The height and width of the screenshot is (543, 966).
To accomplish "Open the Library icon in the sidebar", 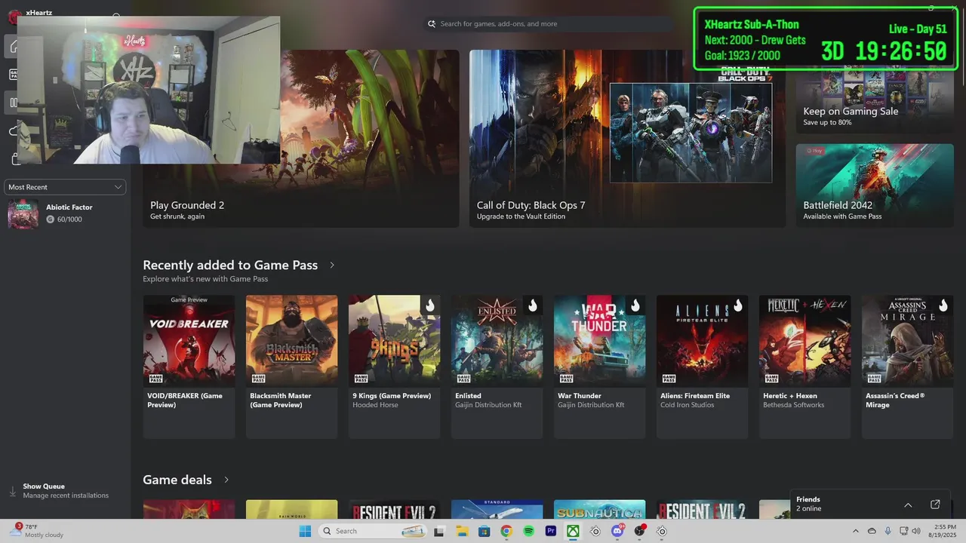I will [x=14, y=103].
